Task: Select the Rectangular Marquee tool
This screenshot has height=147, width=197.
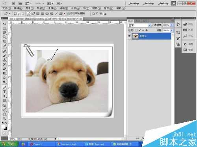Action: click(x=4, y=28)
